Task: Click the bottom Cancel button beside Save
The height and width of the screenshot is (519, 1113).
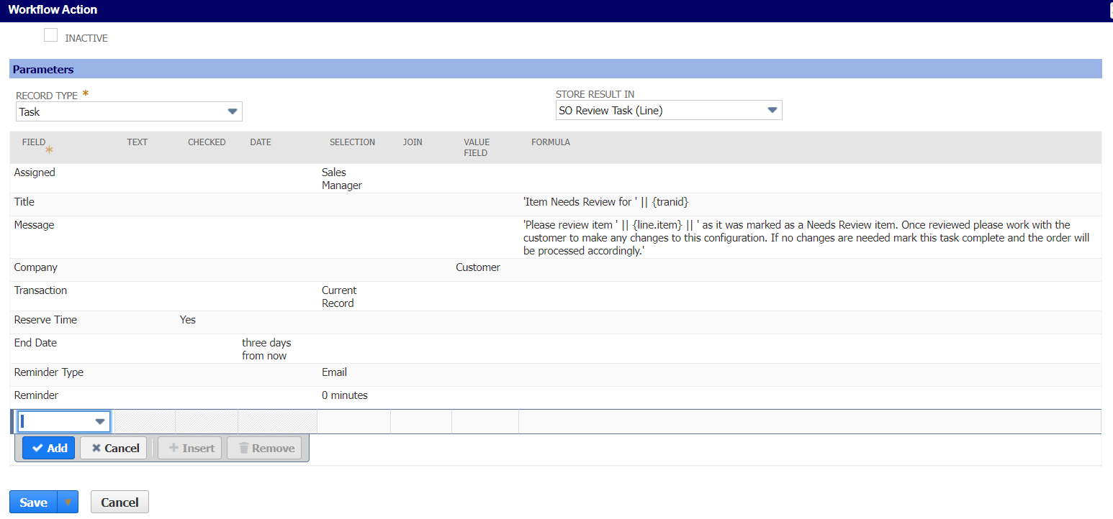Action: point(120,502)
